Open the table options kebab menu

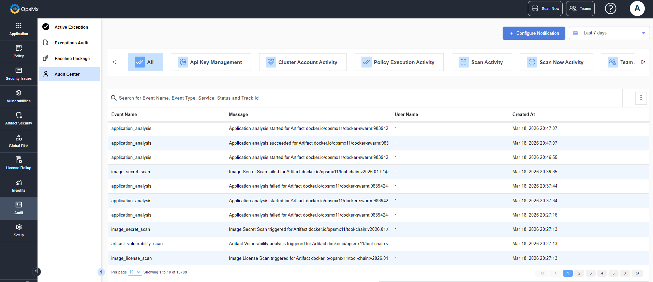(641, 98)
